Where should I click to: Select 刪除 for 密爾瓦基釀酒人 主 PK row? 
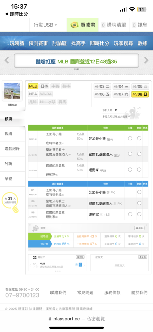(139, 203)
